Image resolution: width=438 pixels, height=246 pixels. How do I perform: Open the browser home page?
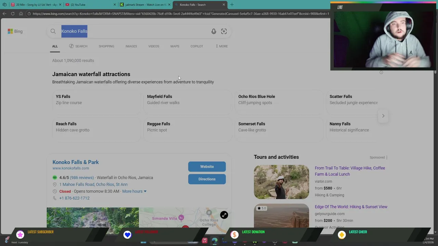point(21,14)
